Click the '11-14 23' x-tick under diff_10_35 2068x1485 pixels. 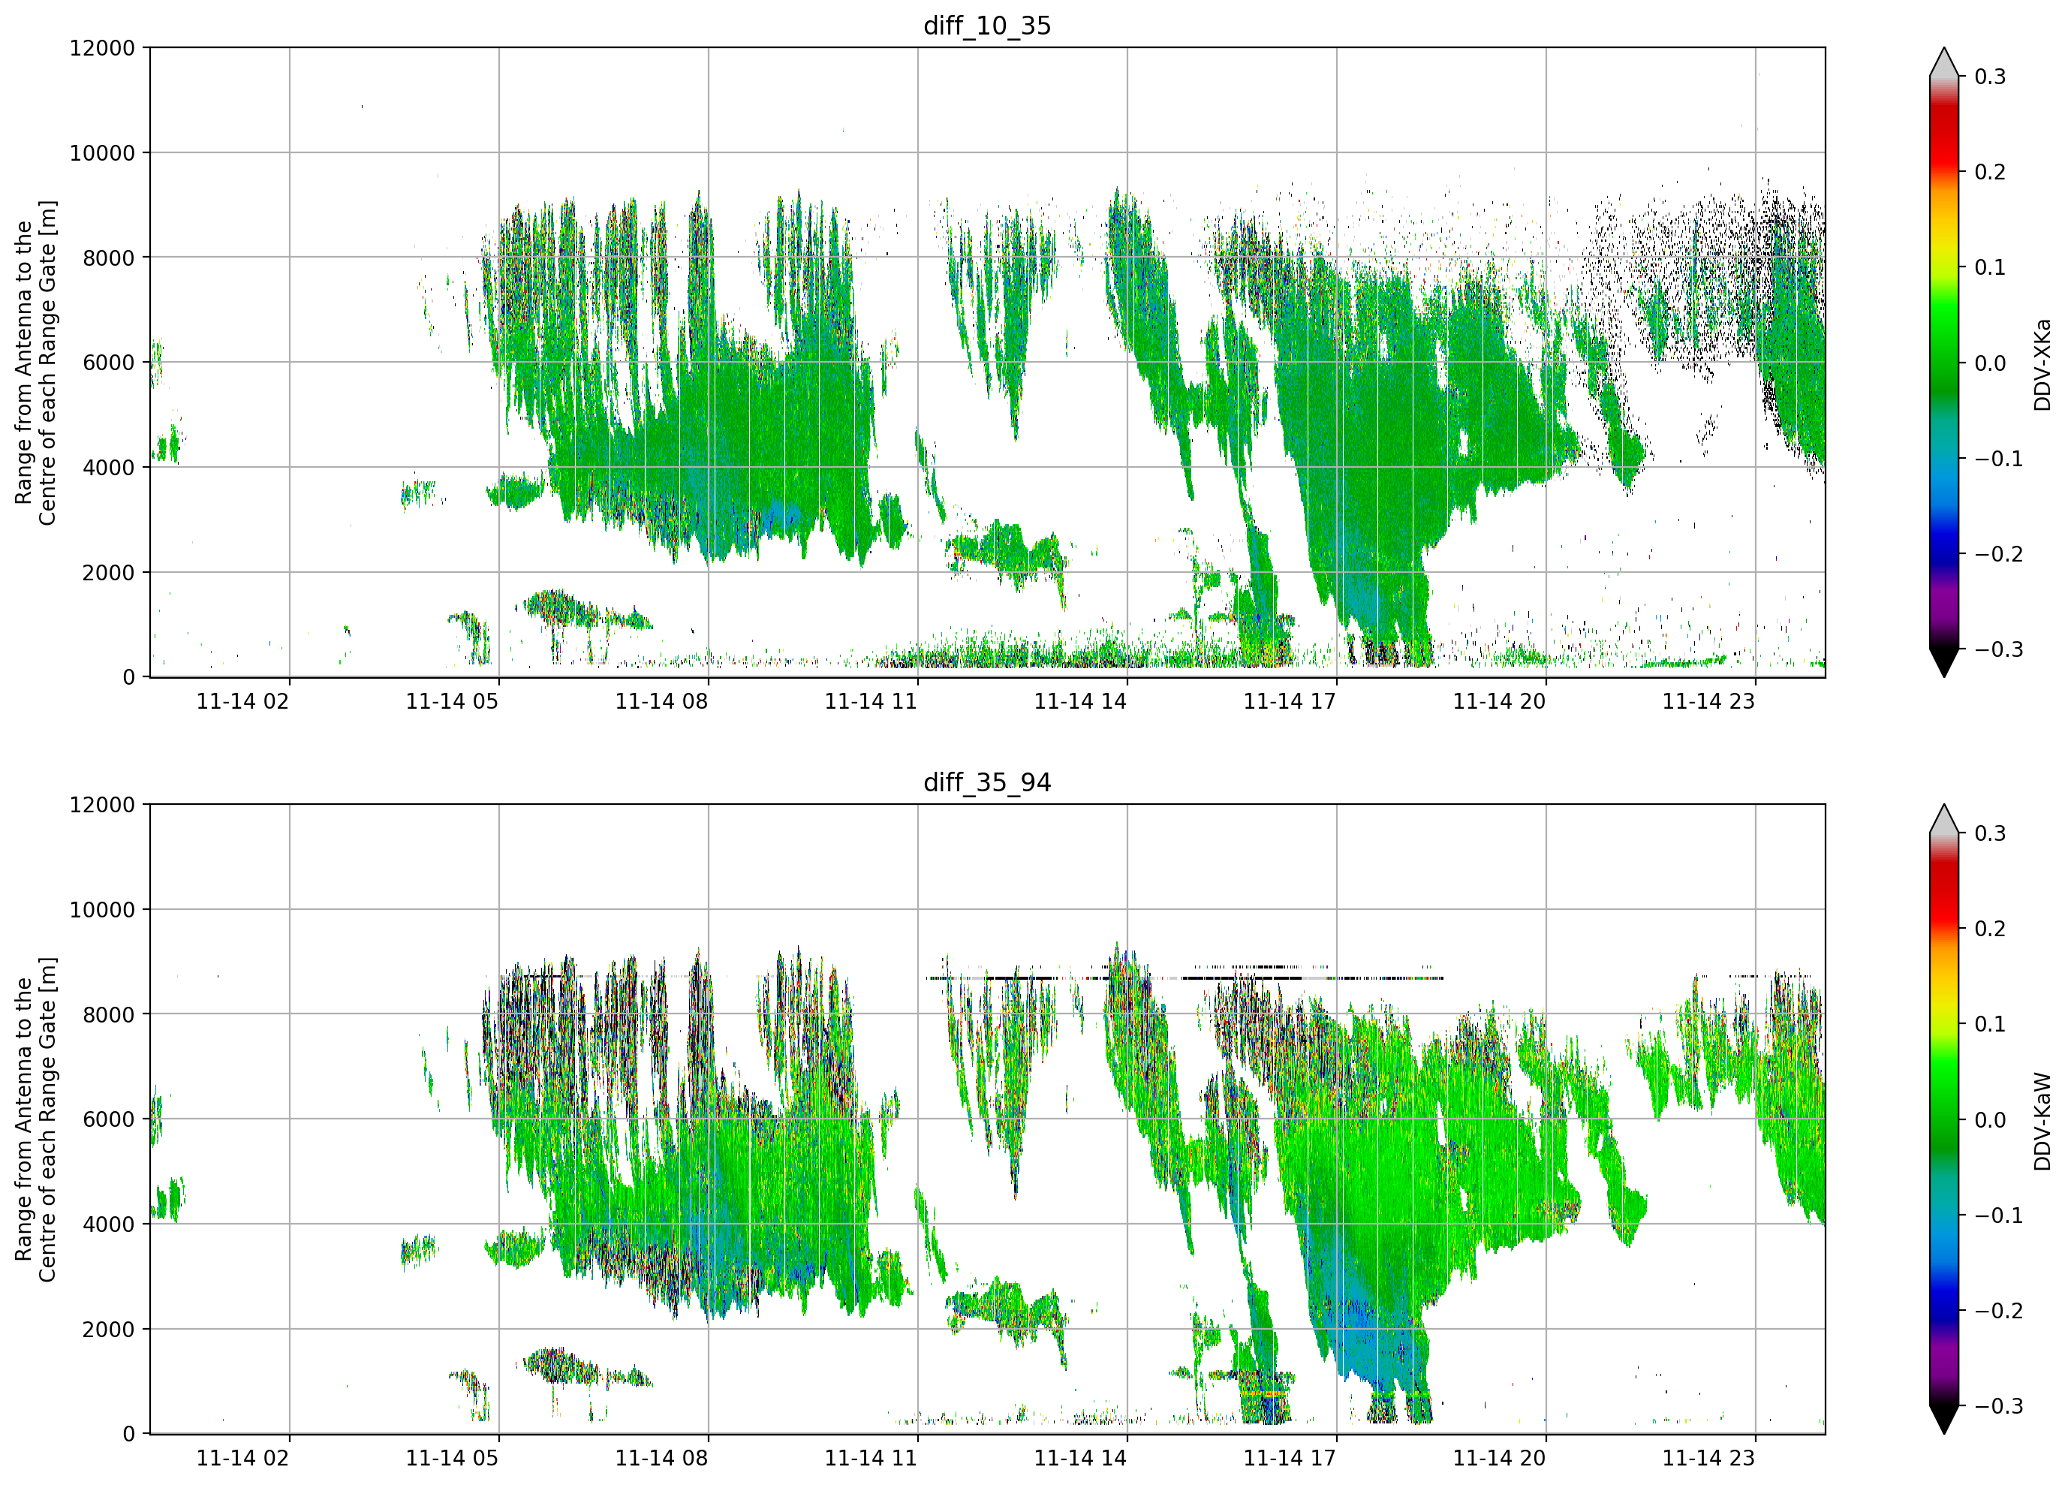tap(1708, 701)
